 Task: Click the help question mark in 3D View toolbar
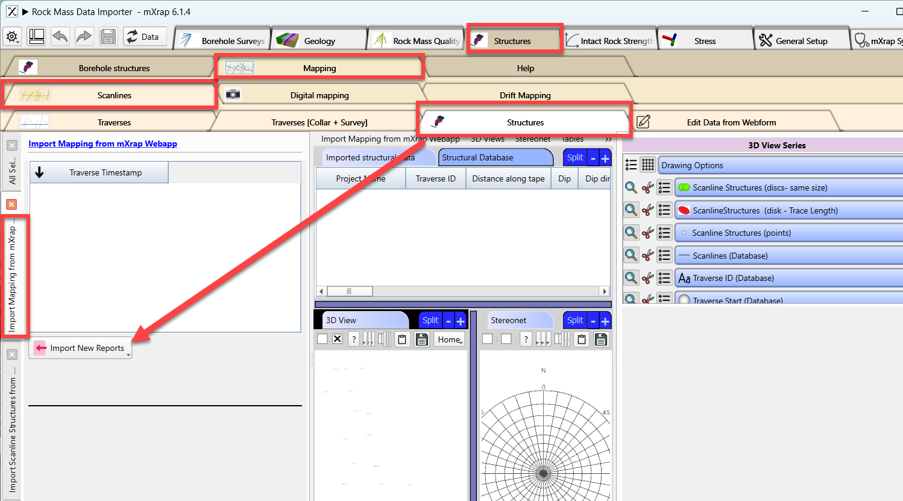[x=354, y=339]
